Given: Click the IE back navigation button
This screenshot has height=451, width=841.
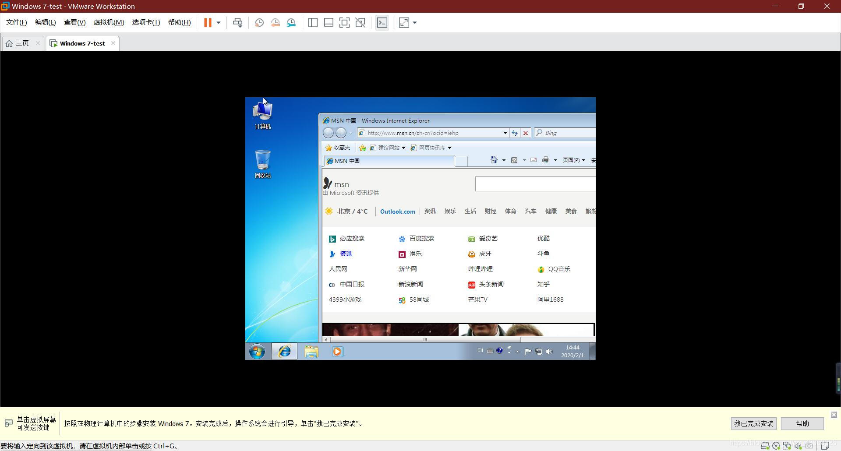Looking at the screenshot, I should (328, 133).
